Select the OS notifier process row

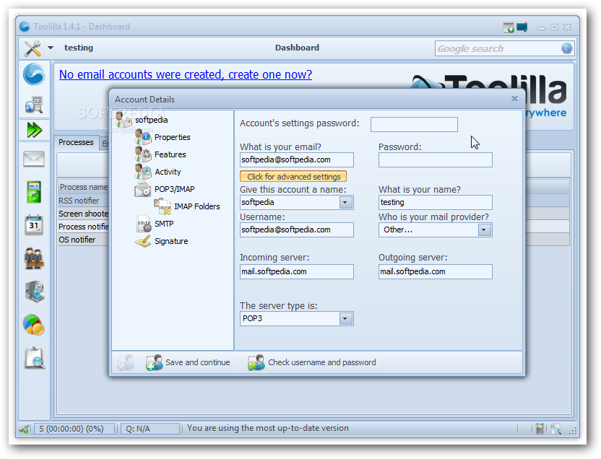(x=83, y=240)
